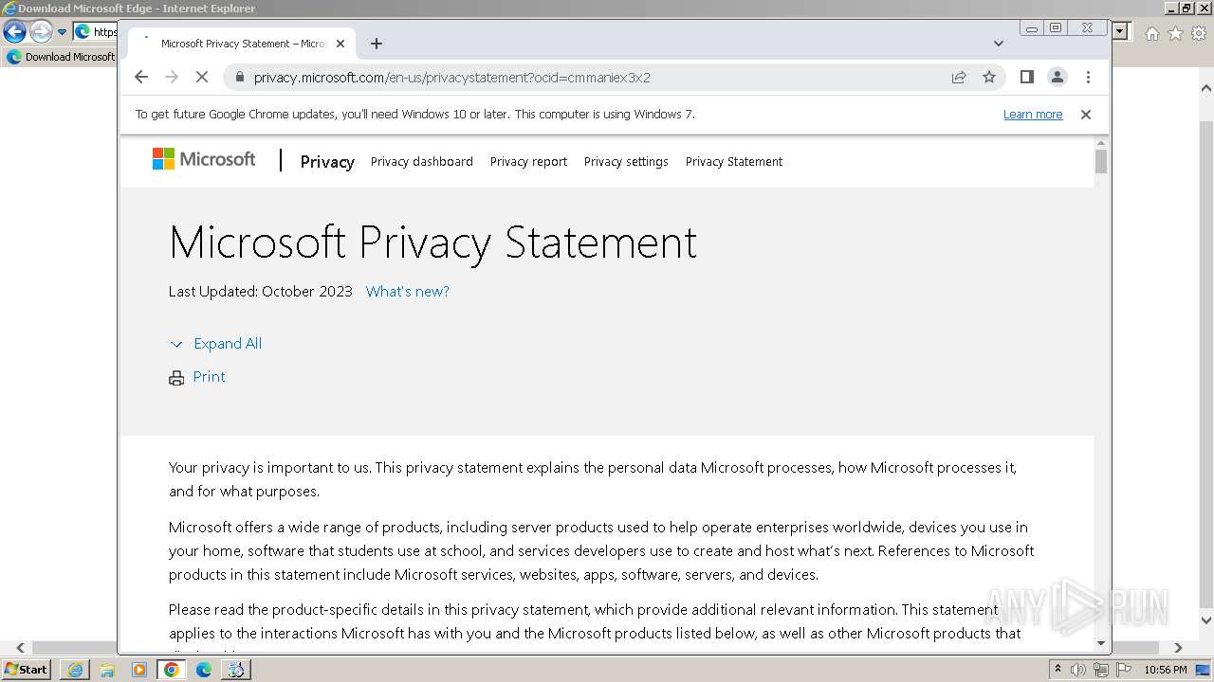Click the taskbar clock showing 10:56 PM
This screenshot has height=682, width=1214.
click(x=1166, y=670)
